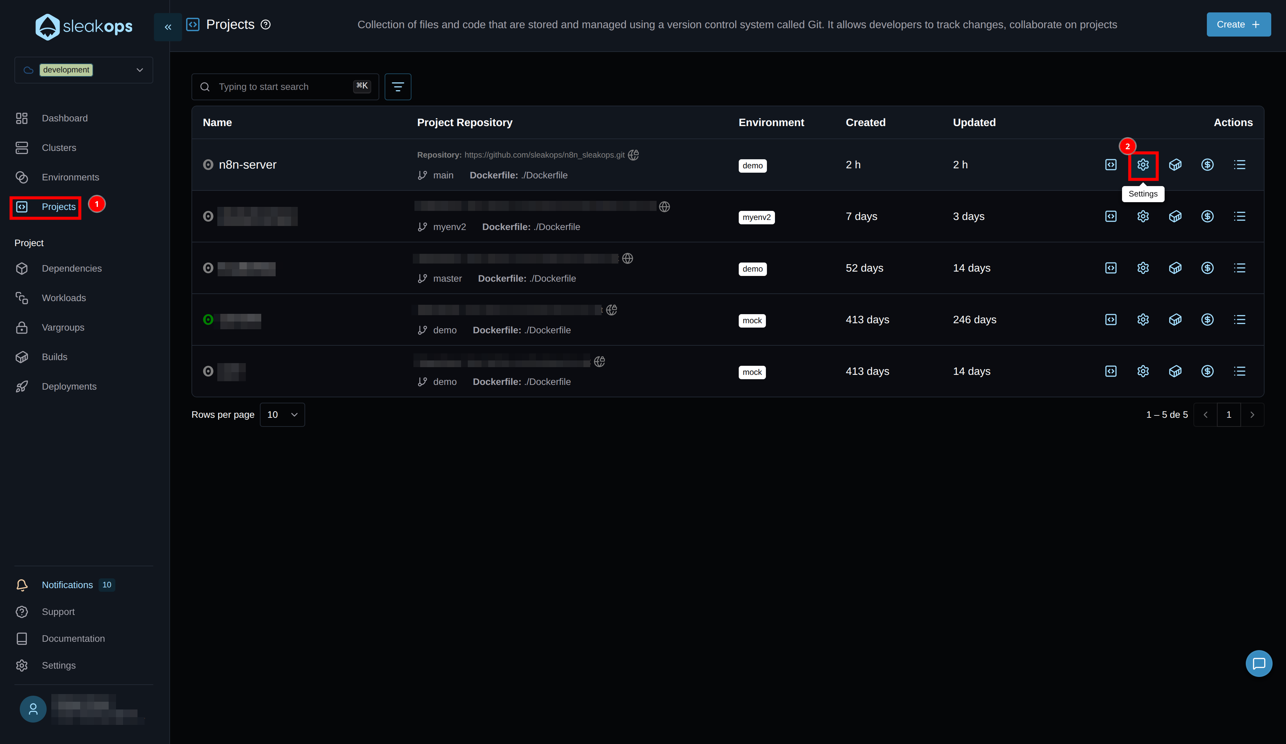Open the Rows per page dropdown
Image resolution: width=1286 pixels, height=744 pixels.
pos(282,414)
